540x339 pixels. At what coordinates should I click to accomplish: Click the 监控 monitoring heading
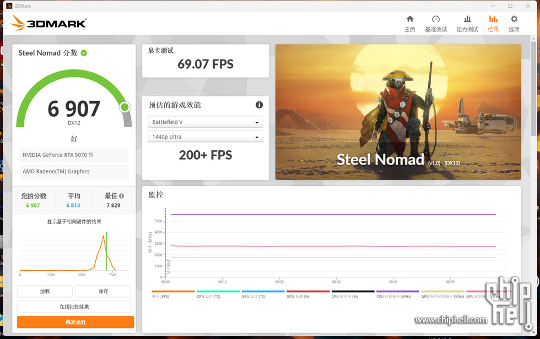click(x=155, y=195)
